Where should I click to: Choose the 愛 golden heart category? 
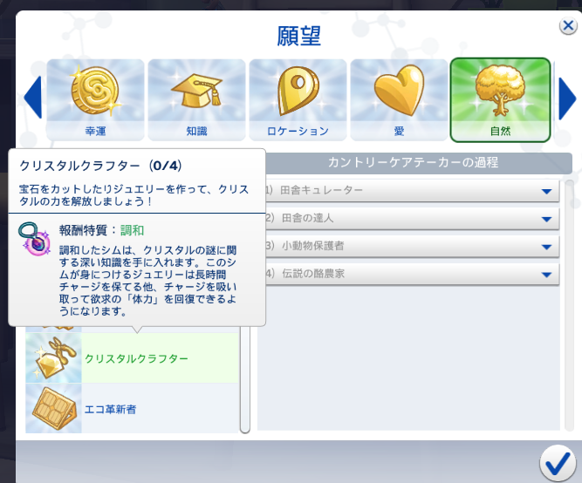coord(399,99)
